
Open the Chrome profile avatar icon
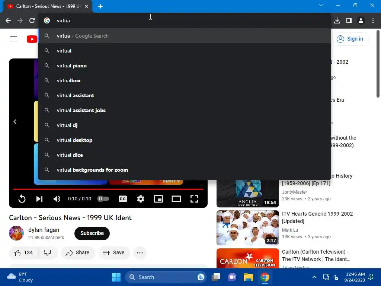click(x=361, y=20)
